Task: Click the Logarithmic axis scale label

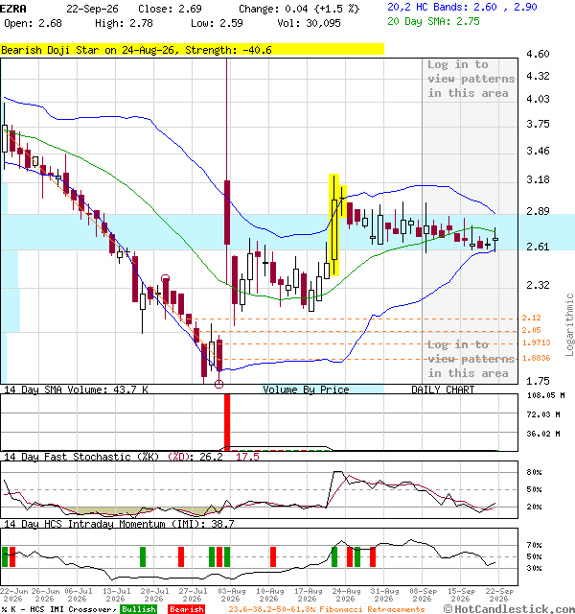Action: pos(569,324)
